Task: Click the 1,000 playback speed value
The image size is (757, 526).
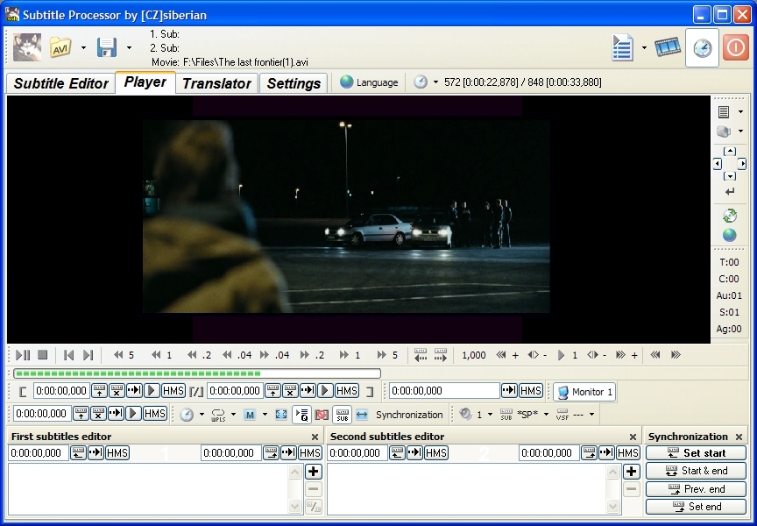Action: (x=474, y=355)
